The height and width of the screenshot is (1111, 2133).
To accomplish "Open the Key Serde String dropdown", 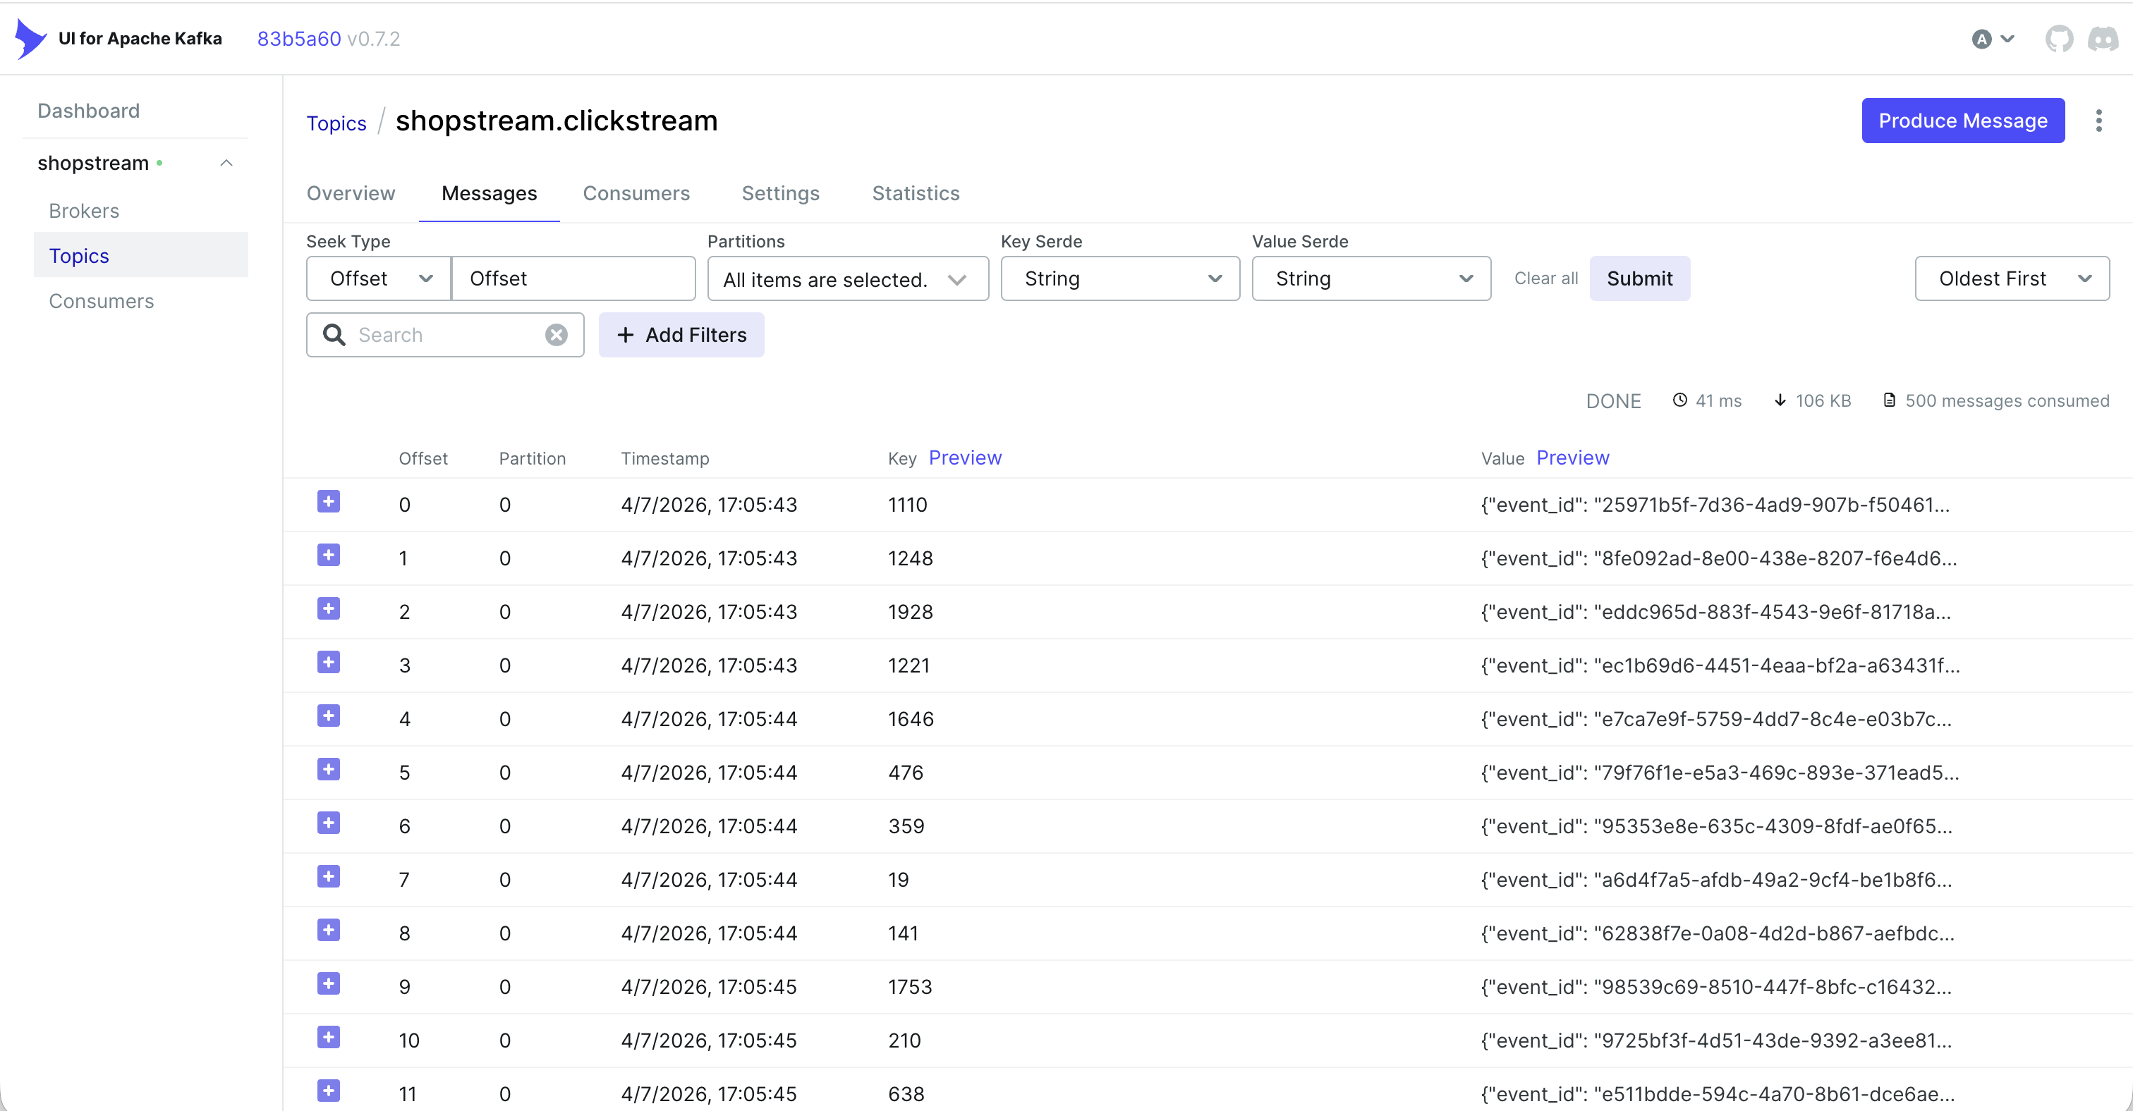I will [1119, 278].
